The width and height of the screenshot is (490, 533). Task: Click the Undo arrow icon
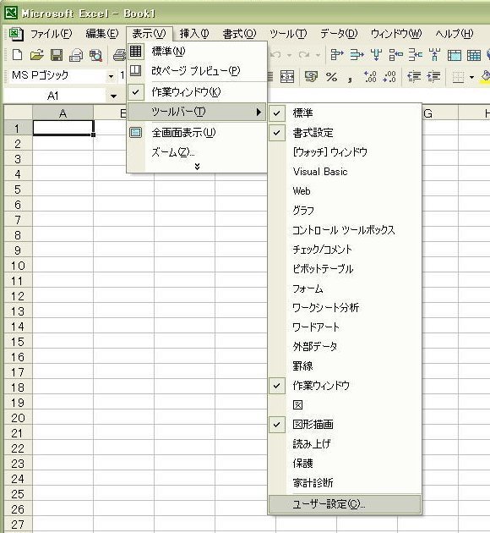pos(276,55)
